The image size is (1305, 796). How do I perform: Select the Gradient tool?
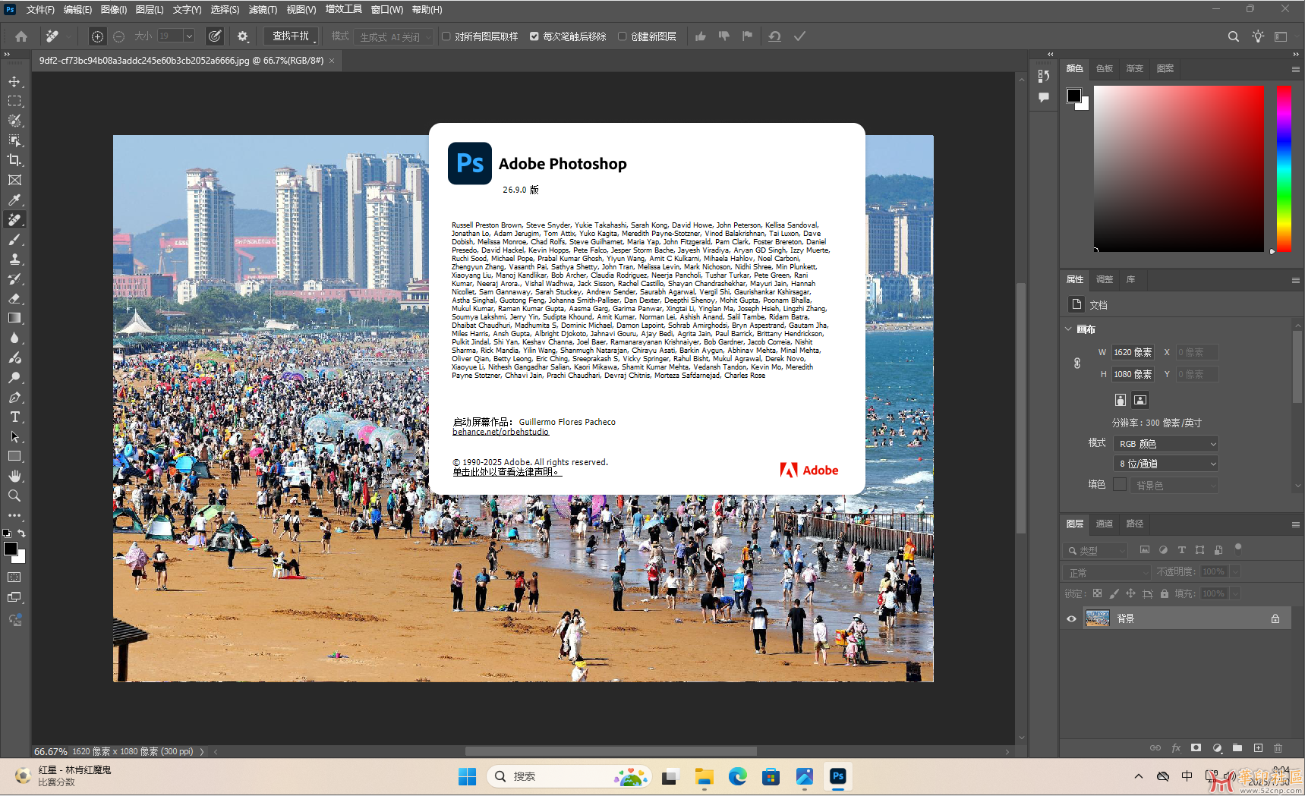tap(14, 319)
